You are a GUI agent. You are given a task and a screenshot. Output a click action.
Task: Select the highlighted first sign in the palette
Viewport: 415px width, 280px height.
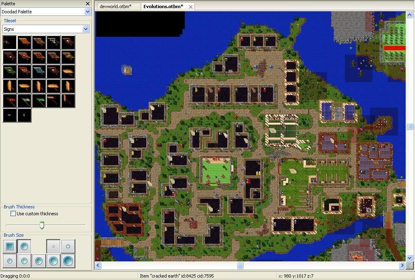[x=10, y=42]
